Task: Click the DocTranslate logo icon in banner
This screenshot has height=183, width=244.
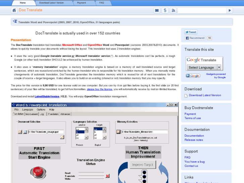Action: point(15,21)
